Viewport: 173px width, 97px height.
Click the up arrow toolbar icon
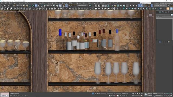117,9
